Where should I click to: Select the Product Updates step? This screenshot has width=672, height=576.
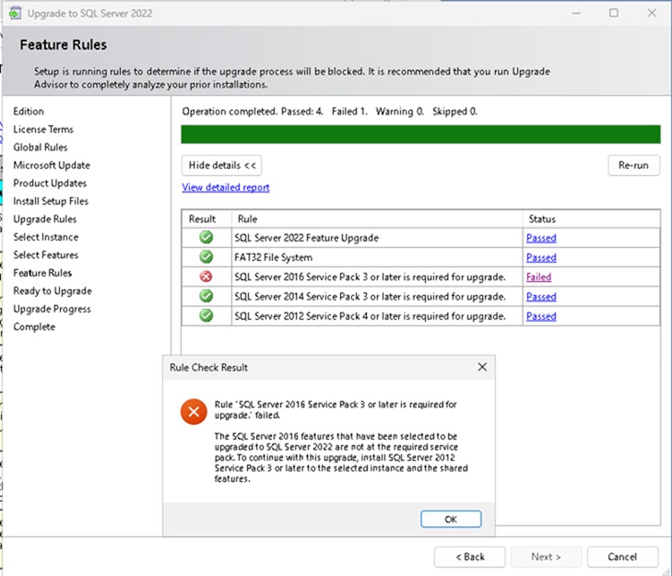[50, 183]
